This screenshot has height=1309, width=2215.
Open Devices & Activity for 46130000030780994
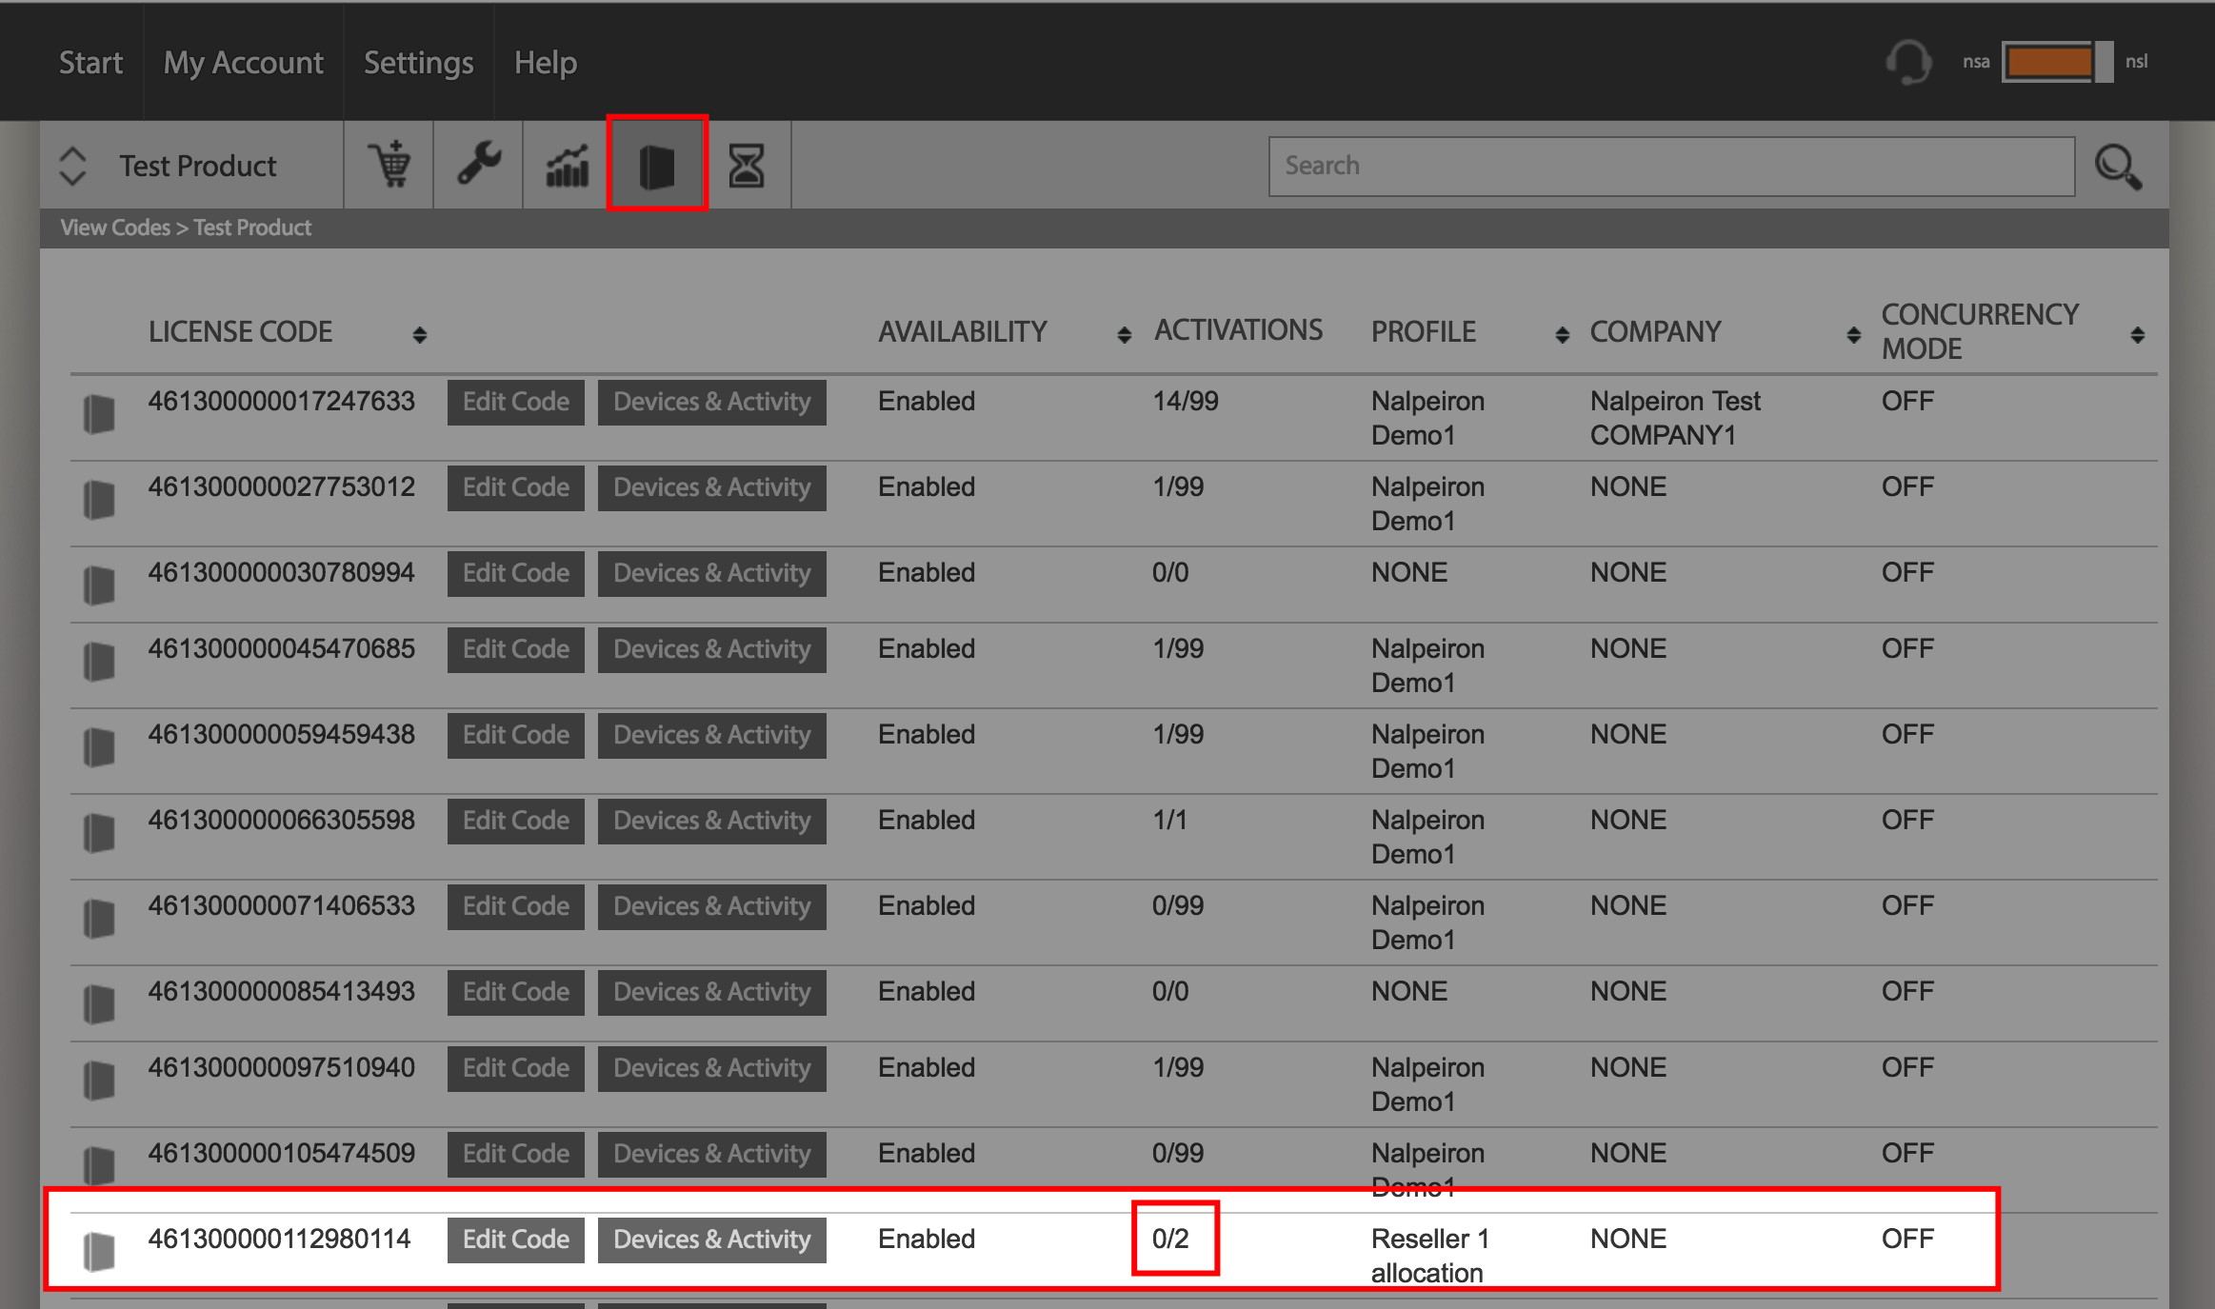pos(712,573)
